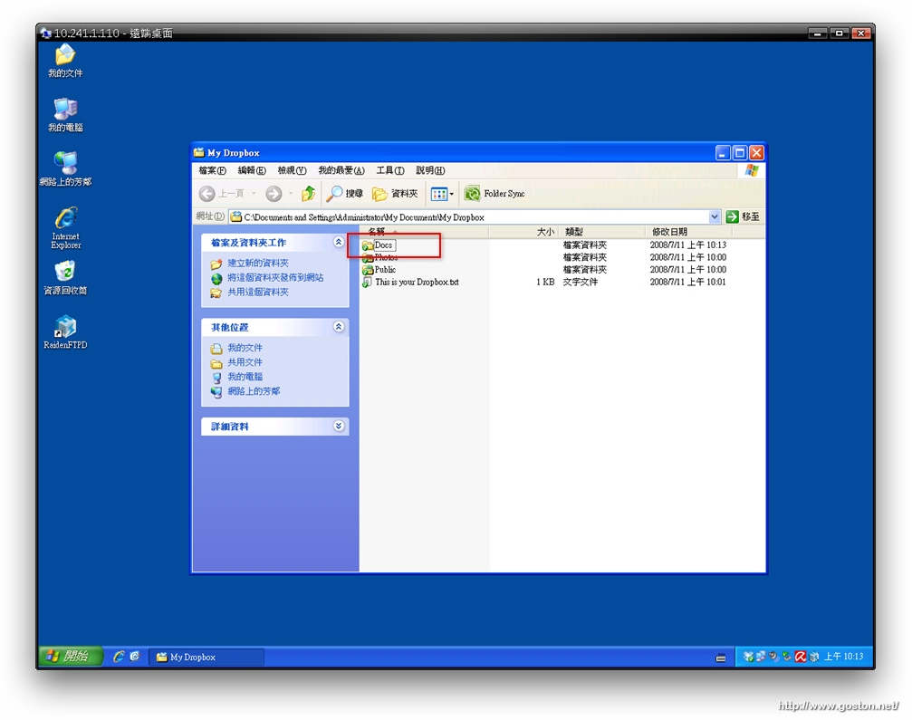Click the Internet Explorer quick launch icon

pos(119,657)
